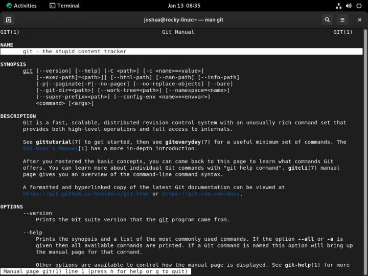Image resolution: width=368 pixels, height=276 pixels.
Task: Click the manual page status line at bottom
Action: click(96, 271)
